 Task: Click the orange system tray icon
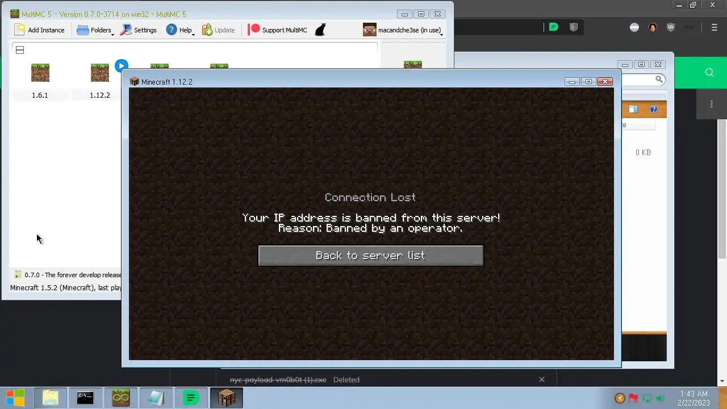pyautogui.click(x=620, y=398)
